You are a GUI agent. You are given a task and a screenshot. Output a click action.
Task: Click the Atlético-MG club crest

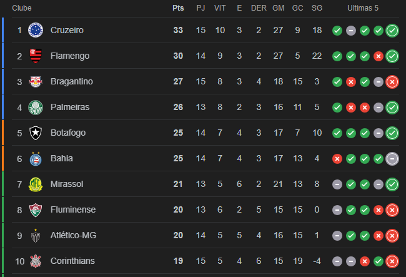click(x=36, y=236)
